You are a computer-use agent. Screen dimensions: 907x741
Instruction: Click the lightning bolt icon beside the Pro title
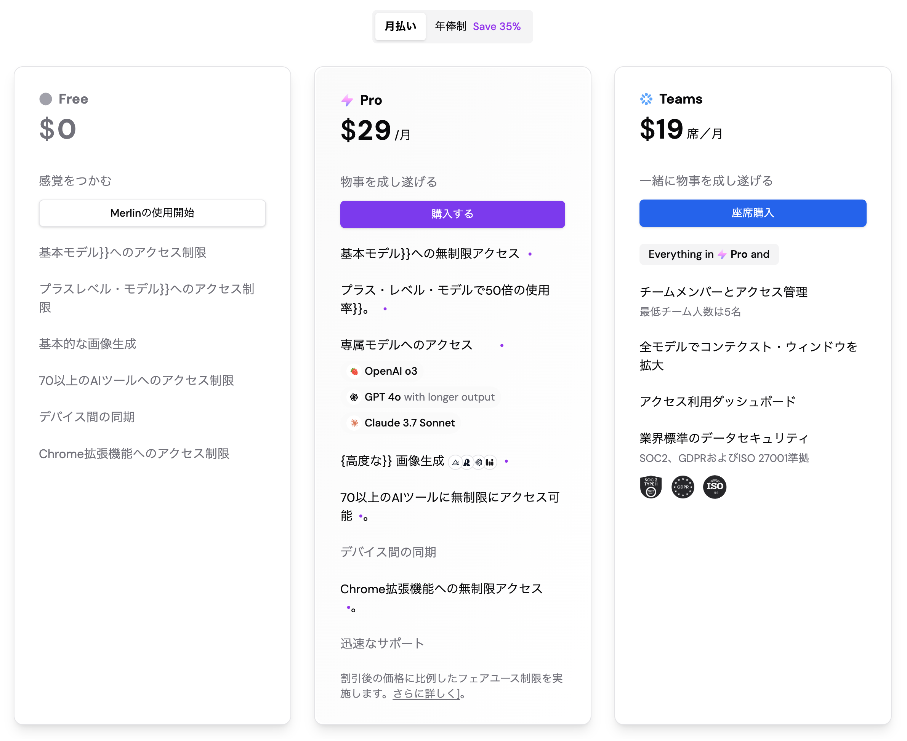(x=347, y=100)
